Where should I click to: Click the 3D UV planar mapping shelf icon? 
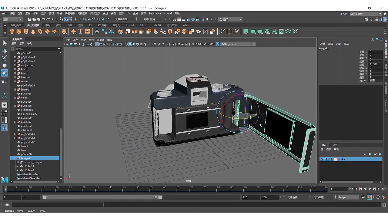point(246,31)
